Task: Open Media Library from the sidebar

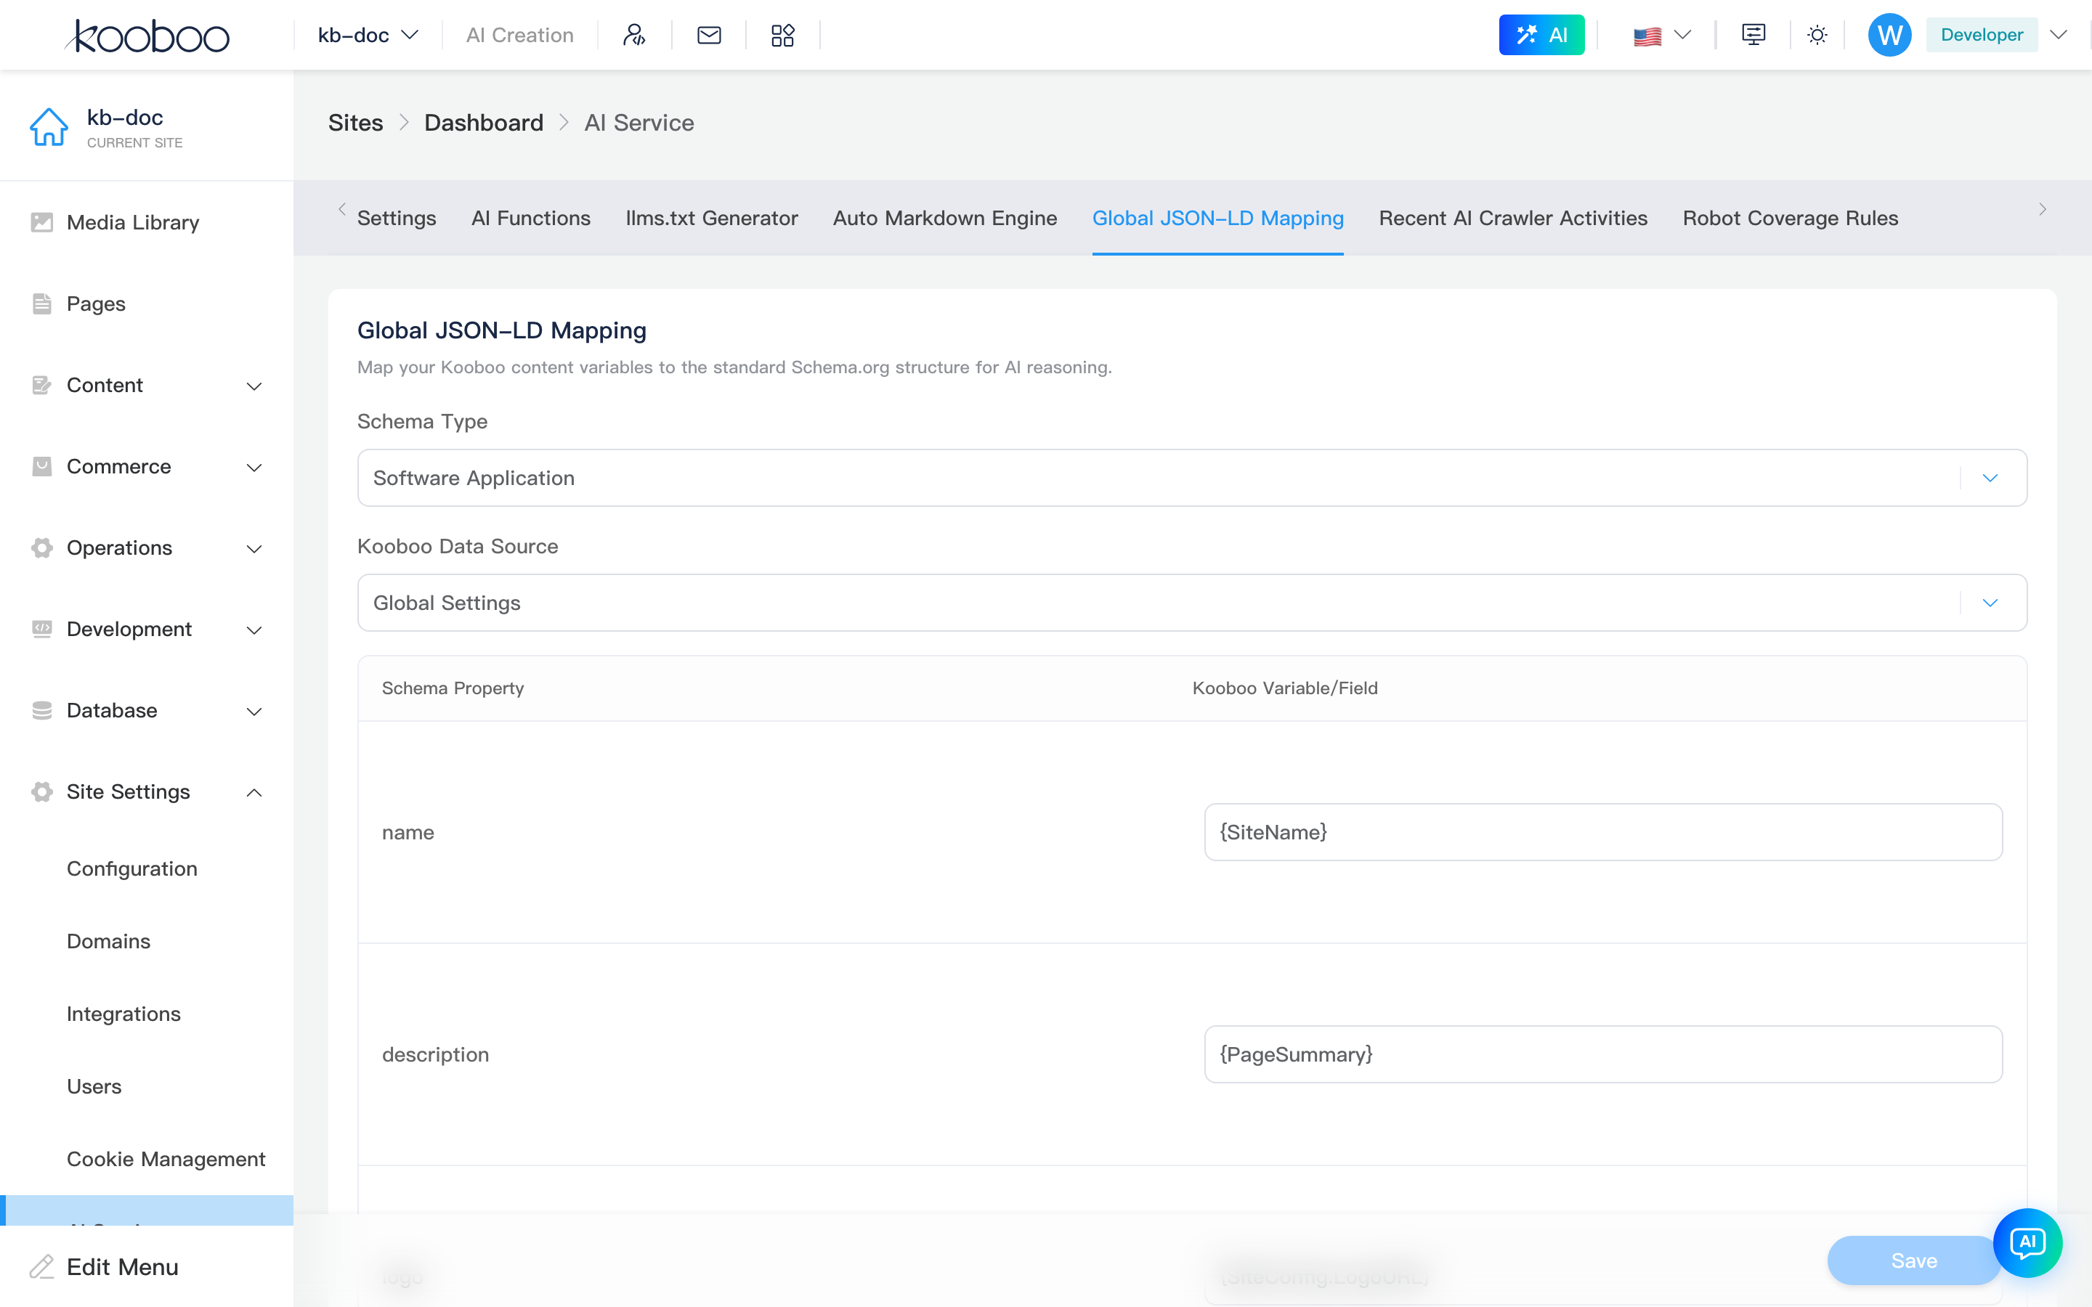Action: (133, 222)
